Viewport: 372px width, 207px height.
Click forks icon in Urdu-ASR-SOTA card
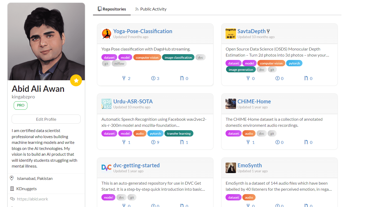click(124, 142)
